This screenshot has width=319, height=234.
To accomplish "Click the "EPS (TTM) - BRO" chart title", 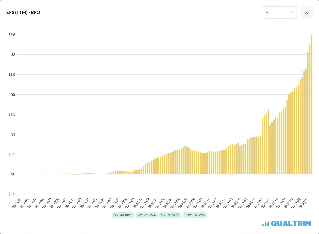I will click(x=23, y=13).
